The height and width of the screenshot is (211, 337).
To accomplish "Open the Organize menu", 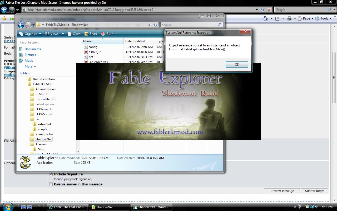I will pyautogui.click(x=31, y=34).
